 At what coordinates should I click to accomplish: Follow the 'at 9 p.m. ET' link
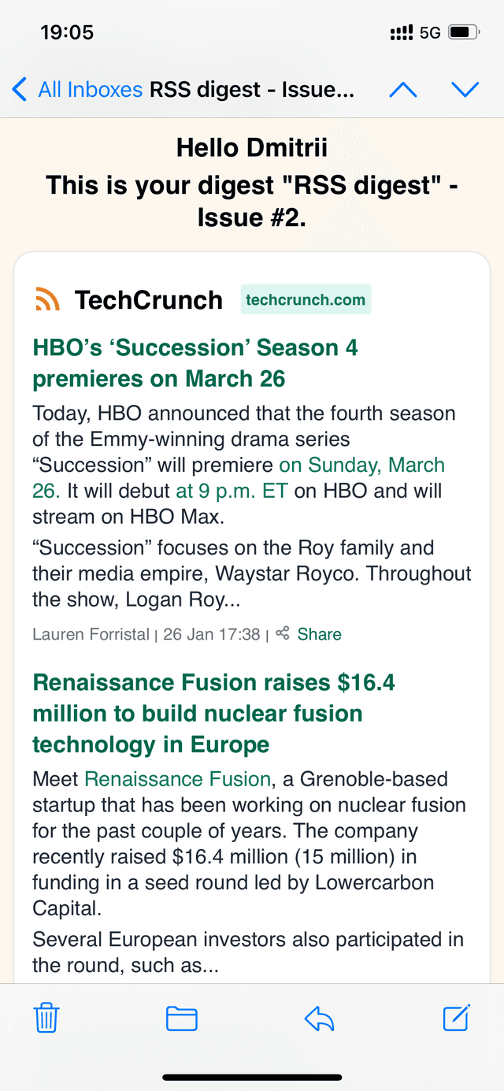[x=232, y=491]
